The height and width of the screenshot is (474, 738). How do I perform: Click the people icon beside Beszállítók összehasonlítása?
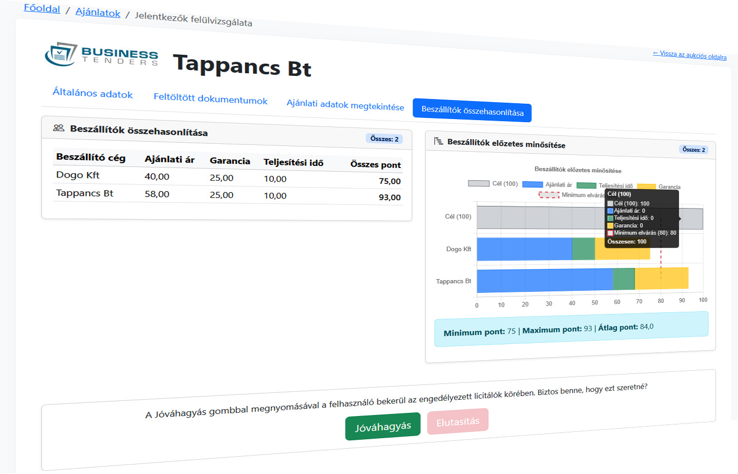point(58,128)
